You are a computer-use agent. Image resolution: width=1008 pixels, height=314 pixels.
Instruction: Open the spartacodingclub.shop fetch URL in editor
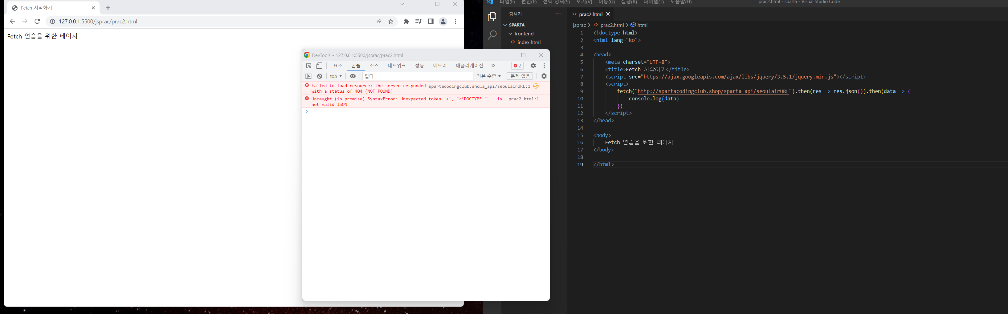(x=713, y=91)
